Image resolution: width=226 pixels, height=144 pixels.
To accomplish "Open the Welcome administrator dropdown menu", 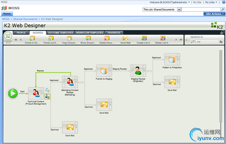I will [169, 2].
